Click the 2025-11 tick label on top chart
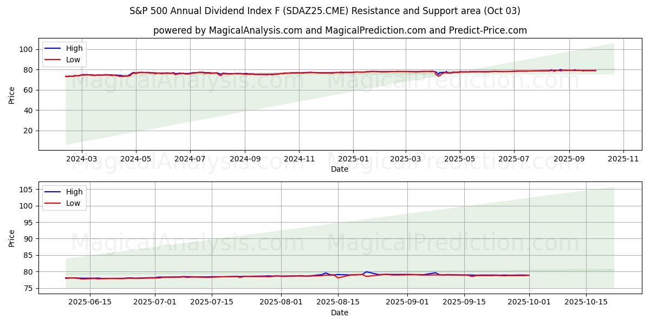The height and width of the screenshot is (325, 650). (623, 159)
